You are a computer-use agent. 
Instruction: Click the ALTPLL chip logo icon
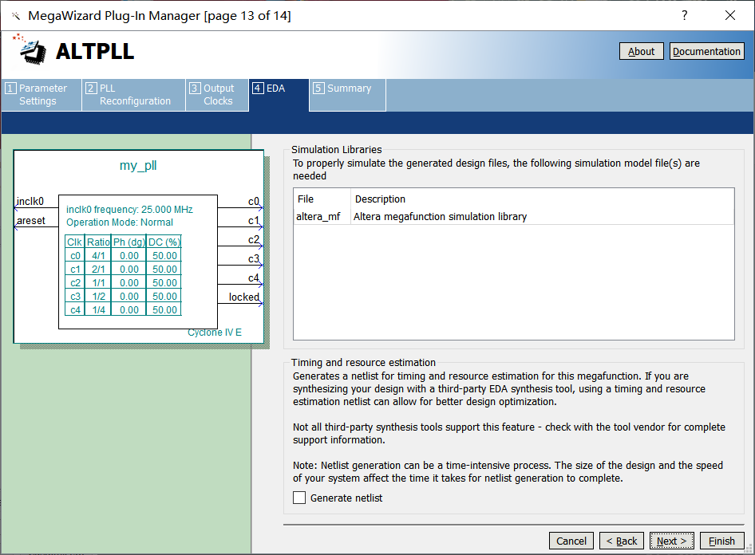pyautogui.click(x=32, y=49)
